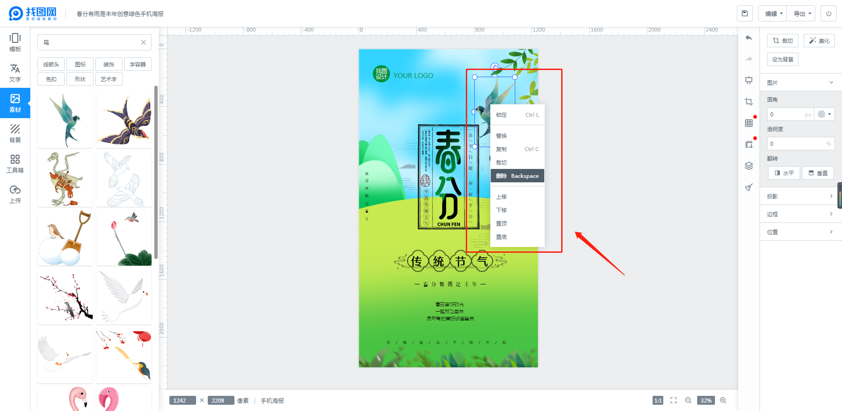
Task: Click the brush cleanup icon in right toolbar
Action: (x=749, y=187)
